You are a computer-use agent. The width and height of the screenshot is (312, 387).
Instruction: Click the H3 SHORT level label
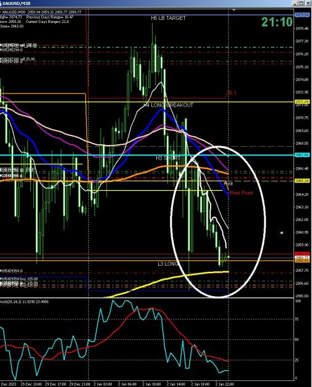[x=168, y=158]
